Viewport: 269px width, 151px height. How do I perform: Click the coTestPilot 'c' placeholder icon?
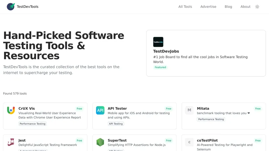(x=189, y=142)
